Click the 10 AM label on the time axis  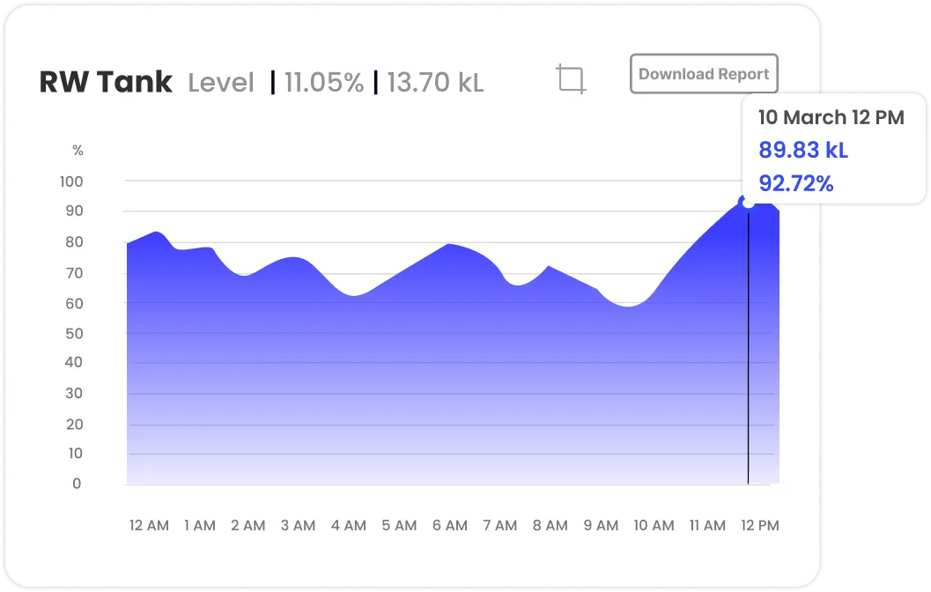tap(654, 525)
